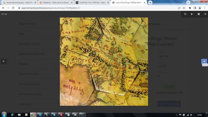Open the volume tray icon
Viewport: 208px width, 117px height.
pos(191,115)
